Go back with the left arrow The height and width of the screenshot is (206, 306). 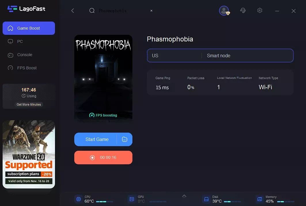(73, 11)
